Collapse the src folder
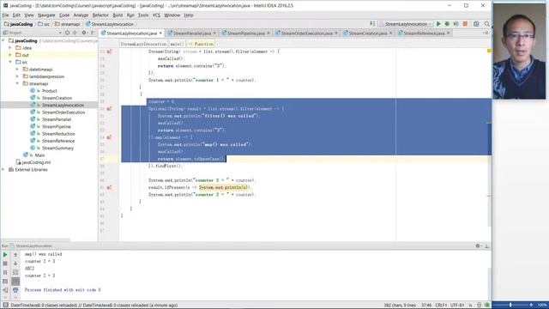 [x=10, y=62]
